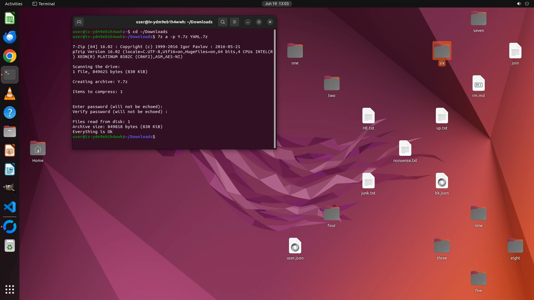Click the terminal vertical scrollbar
Screen dimensions: 534x300
pyautogui.click(x=275, y=89)
